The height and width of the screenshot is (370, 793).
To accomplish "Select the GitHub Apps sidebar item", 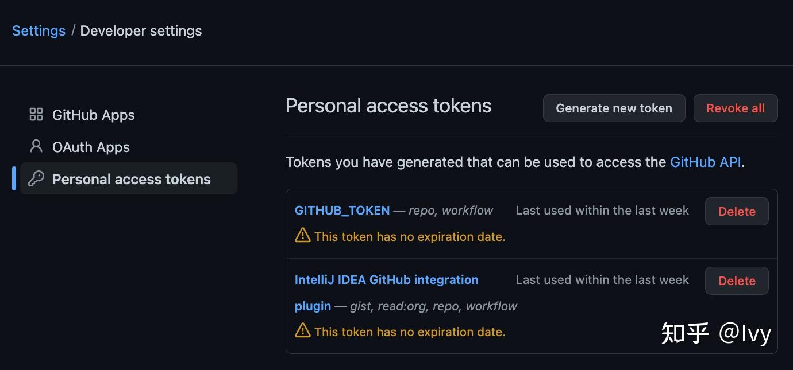I will pyautogui.click(x=93, y=114).
